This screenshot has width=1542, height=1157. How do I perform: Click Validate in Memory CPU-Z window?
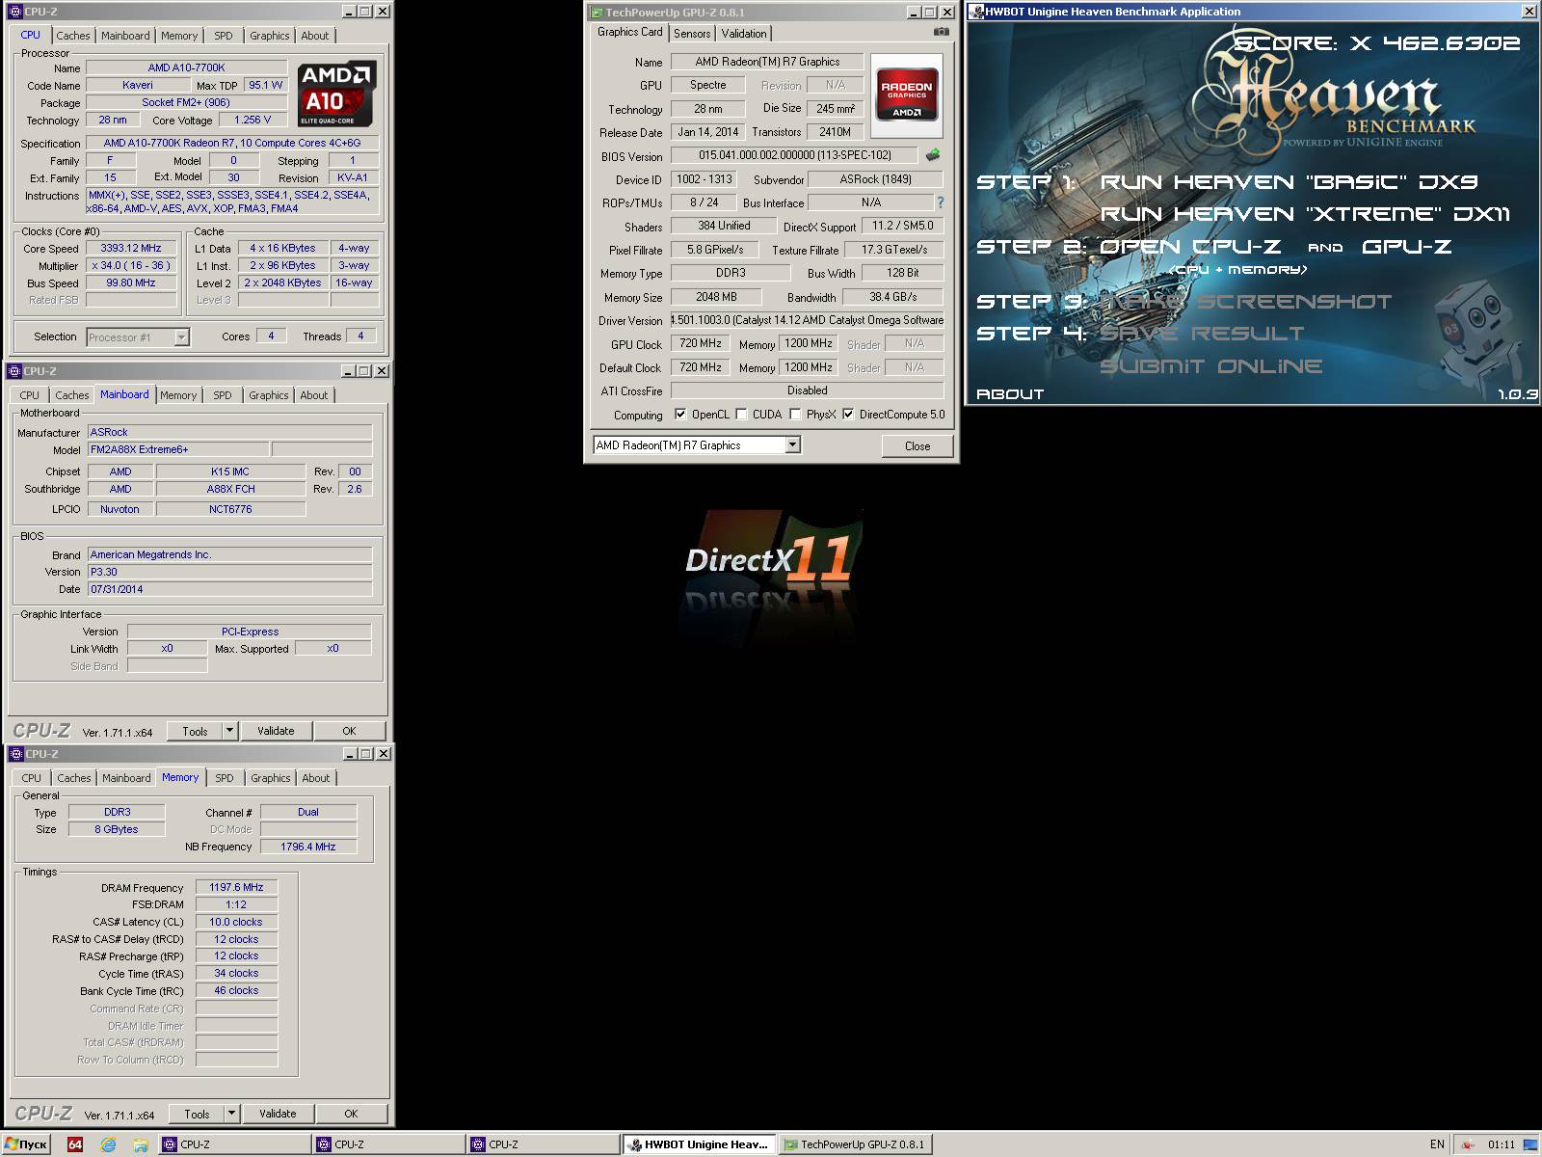point(278,1114)
